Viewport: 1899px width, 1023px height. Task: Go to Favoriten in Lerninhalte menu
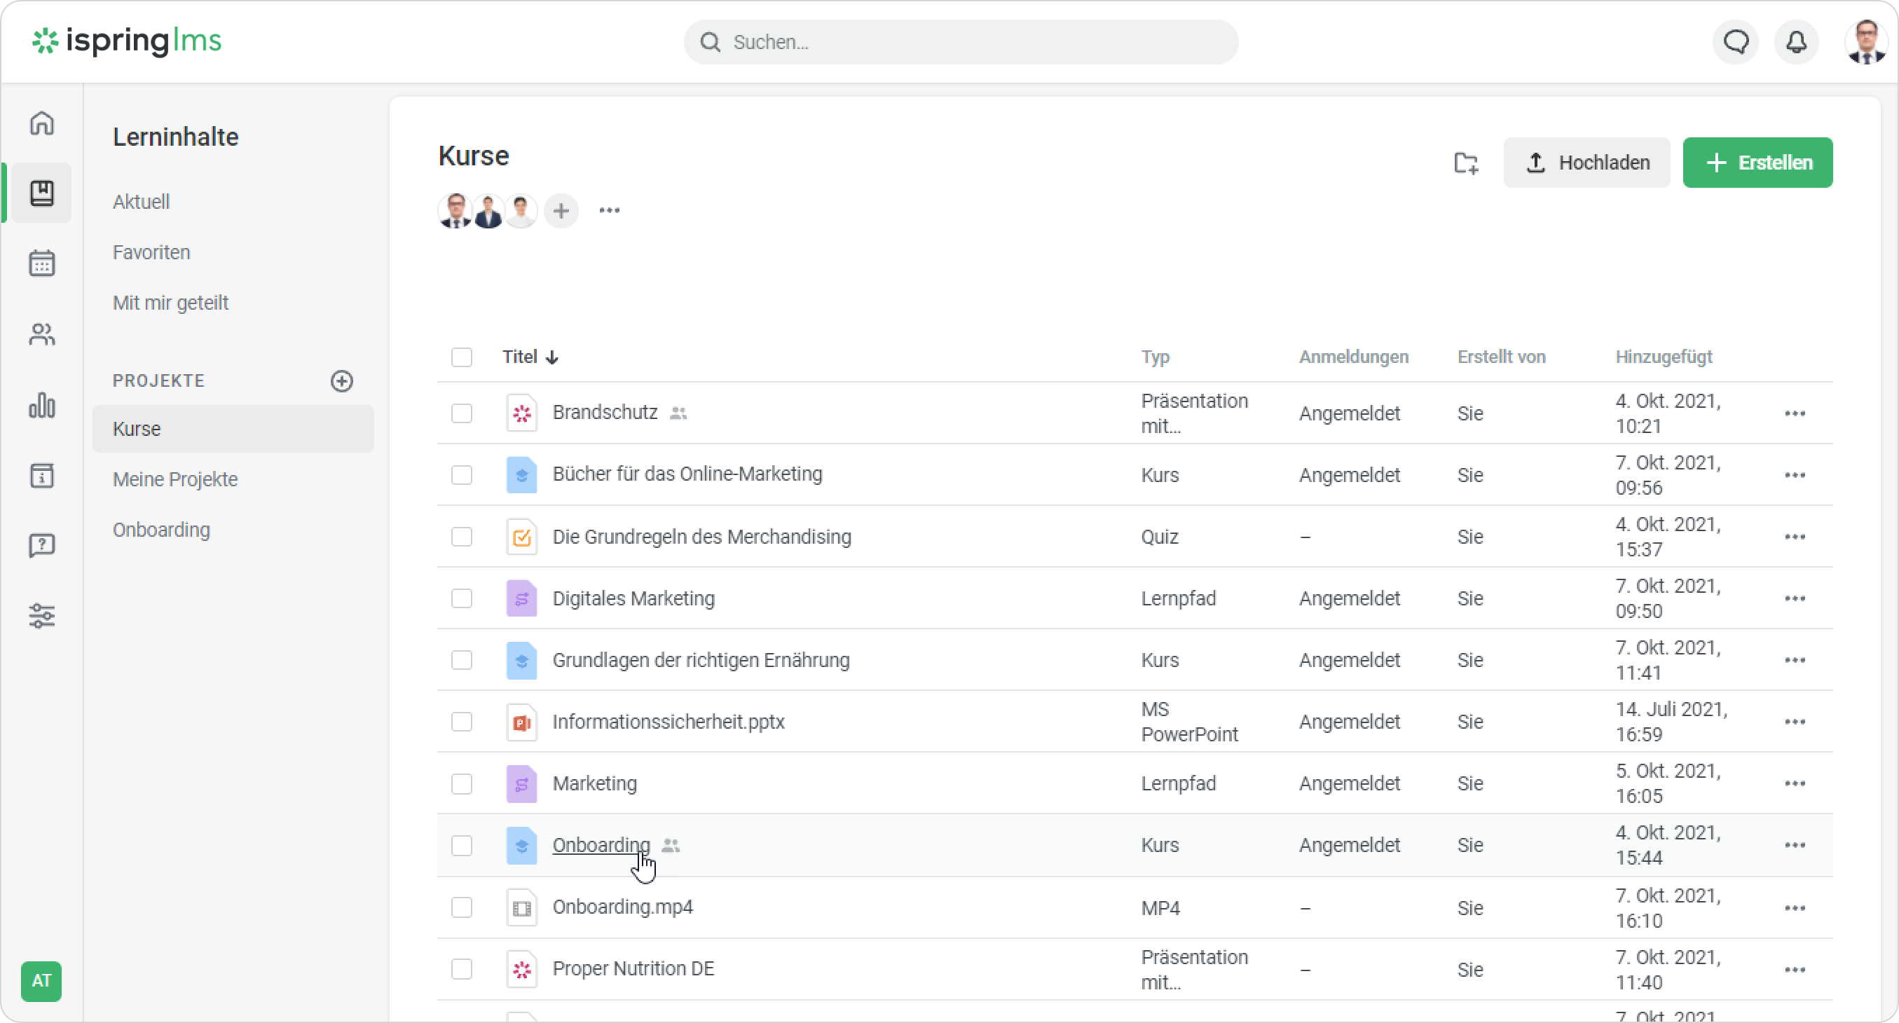coord(151,252)
